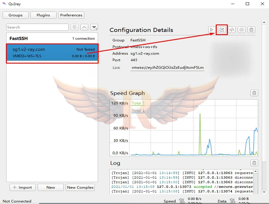The width and height of the screenshot is (269, 204).
Task: Clear the Speed Graph with trash icon
Action: coord(254,93)
